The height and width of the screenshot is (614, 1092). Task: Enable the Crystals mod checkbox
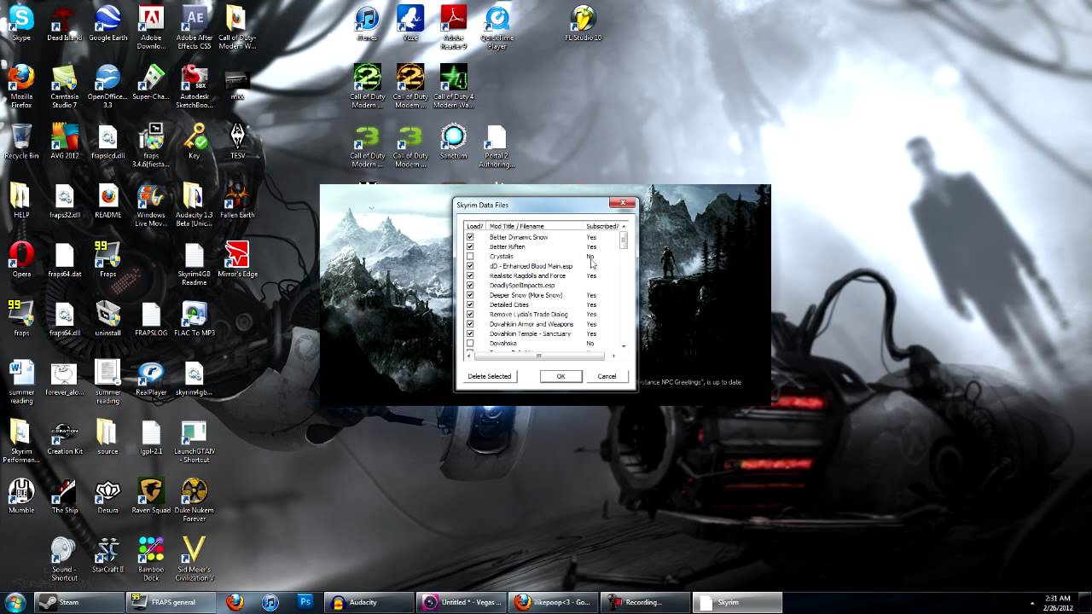click(x=470, y=256)
